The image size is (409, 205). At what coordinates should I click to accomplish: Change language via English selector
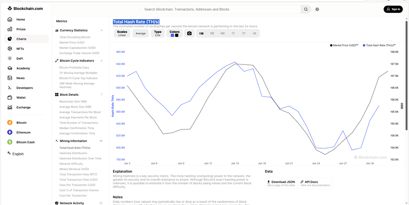[x=16, y=154]
